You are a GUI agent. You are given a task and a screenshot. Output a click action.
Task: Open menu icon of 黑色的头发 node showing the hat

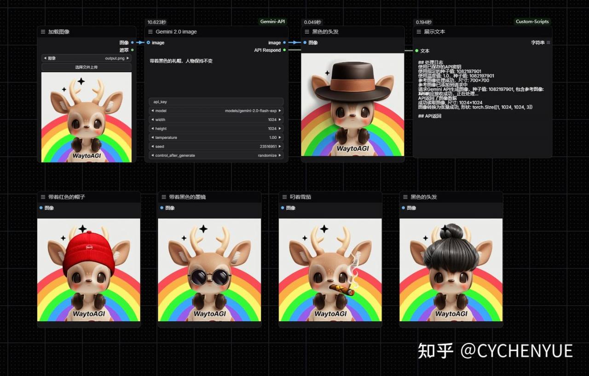[307, 32]
